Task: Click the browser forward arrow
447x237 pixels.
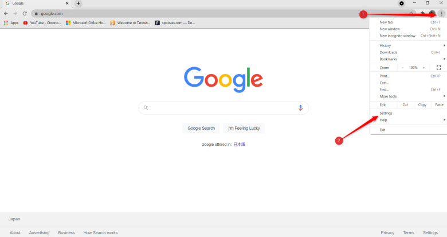Action: pyautogui.click(x=15, y=13)
